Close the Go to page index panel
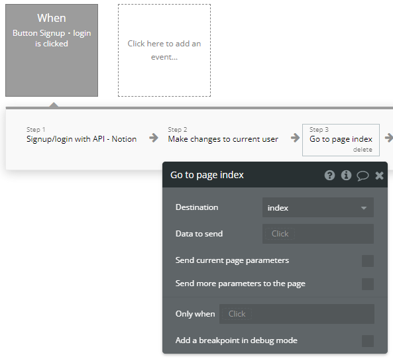The height and width of the screenshot is (359, 393). pos(380,176)
